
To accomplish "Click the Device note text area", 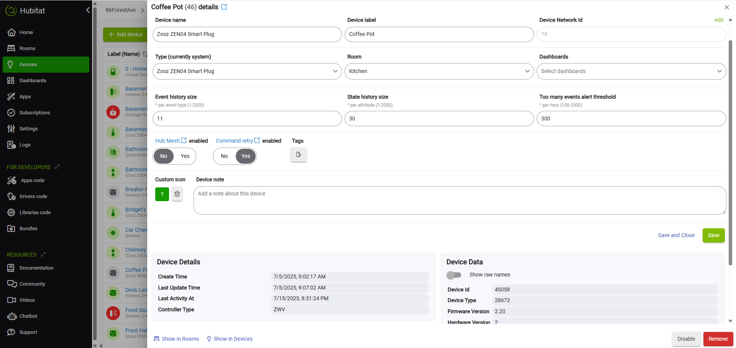I will click(460, 200).
